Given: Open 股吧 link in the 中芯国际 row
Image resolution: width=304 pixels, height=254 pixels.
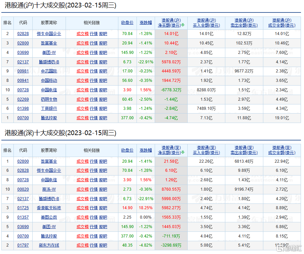Looking at the screenshot, I should 103,71.
